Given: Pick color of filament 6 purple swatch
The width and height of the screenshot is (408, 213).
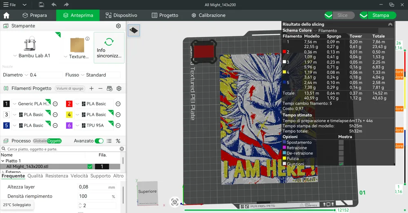Looking at the screenshot, I should pyautogui.click(x=69, y=125).
